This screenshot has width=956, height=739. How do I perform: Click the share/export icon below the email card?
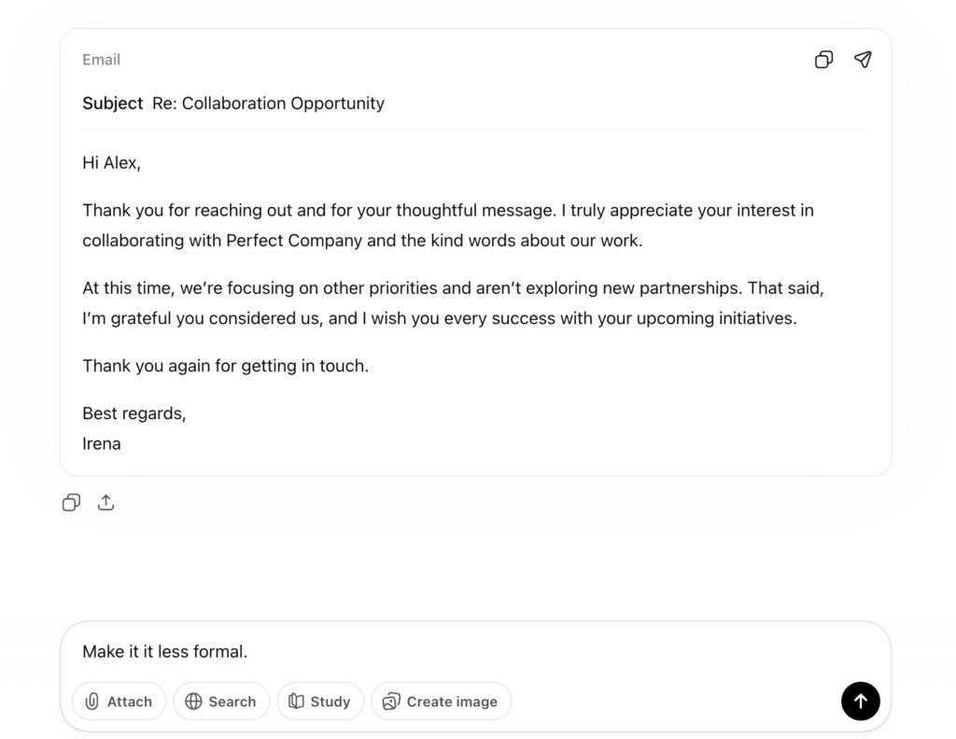(x=106, y=503)
